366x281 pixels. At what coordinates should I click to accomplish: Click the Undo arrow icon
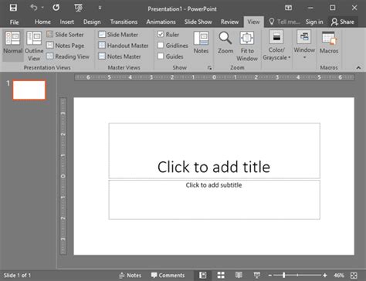[34, 8]
